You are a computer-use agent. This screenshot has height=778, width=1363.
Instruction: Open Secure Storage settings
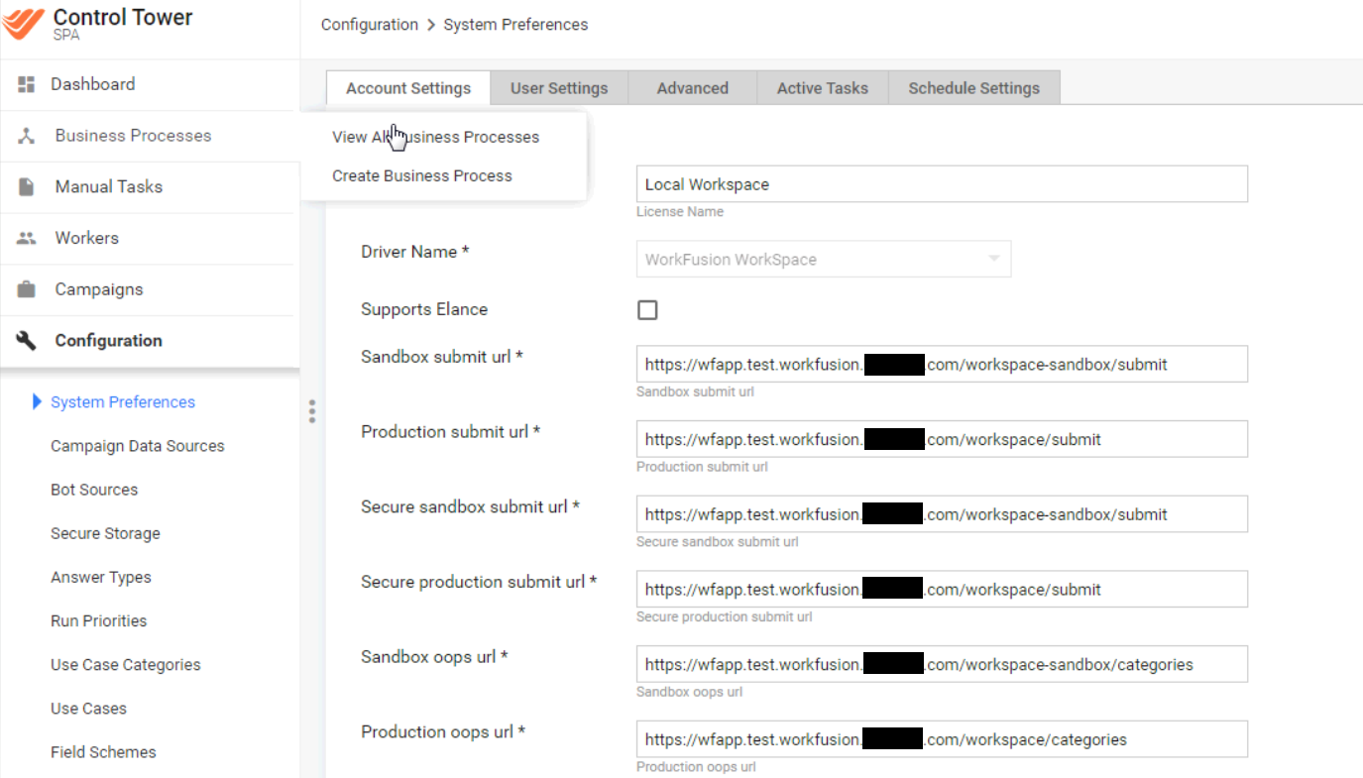point(105,533)
